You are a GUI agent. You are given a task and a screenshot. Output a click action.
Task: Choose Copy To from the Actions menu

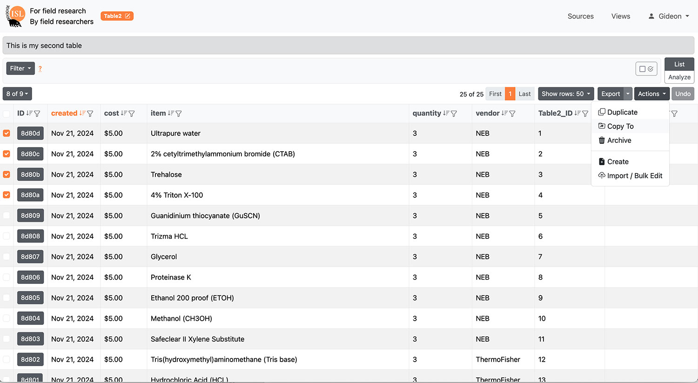[620, 126]
